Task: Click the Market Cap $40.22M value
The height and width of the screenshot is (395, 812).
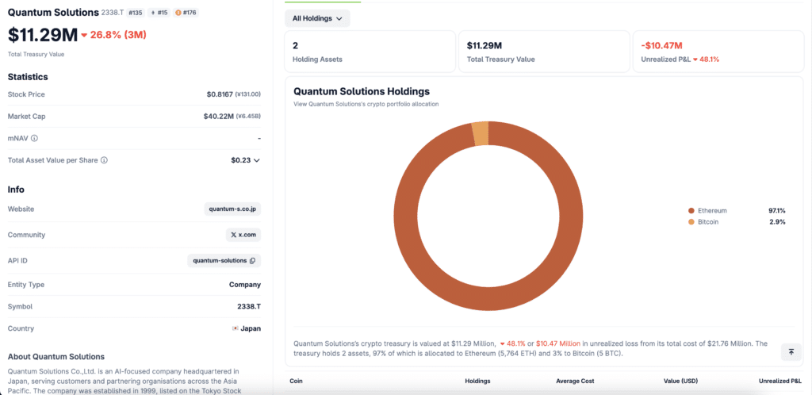Action: click(x=219, y=117)
